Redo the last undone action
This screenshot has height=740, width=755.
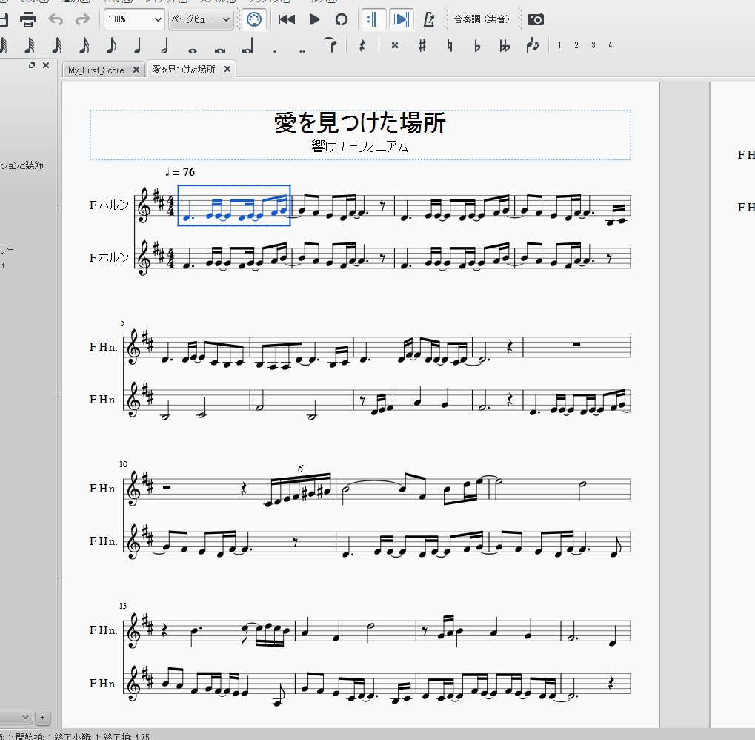click(83, 19)
